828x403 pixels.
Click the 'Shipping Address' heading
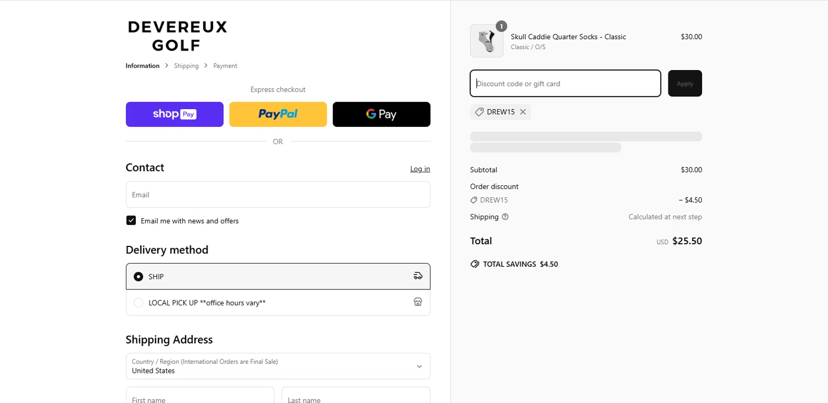[169, 340]
